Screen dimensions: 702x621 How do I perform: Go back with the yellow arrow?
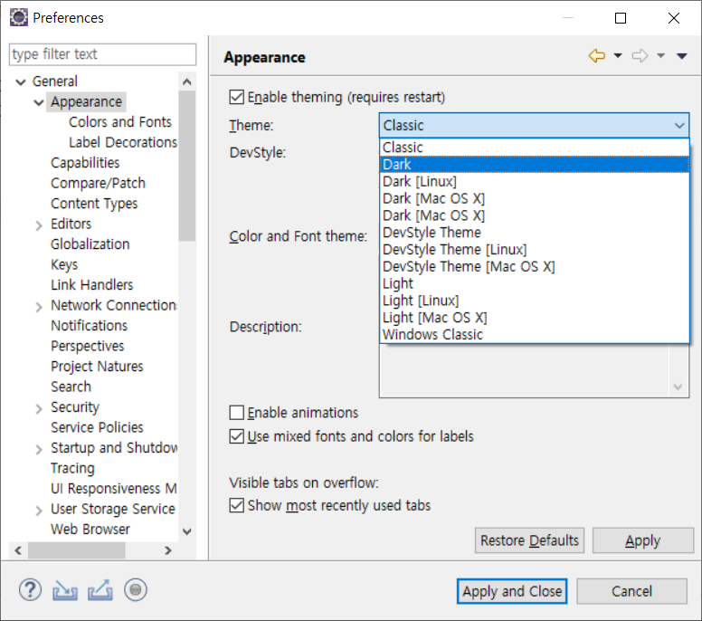597,56
